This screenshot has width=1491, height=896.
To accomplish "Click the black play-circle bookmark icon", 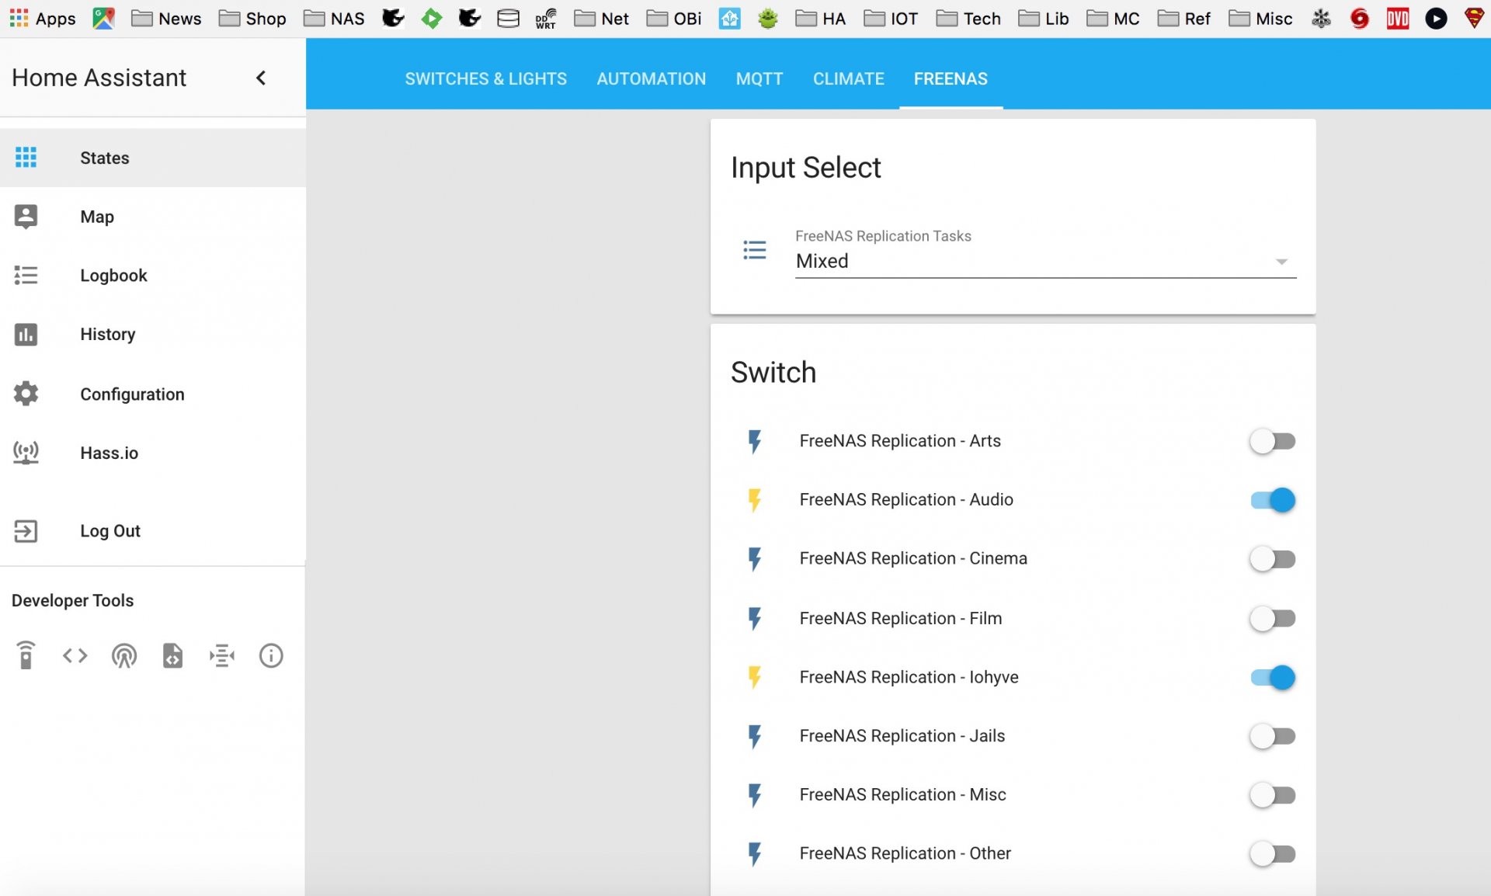I will tap(1436, 18).
